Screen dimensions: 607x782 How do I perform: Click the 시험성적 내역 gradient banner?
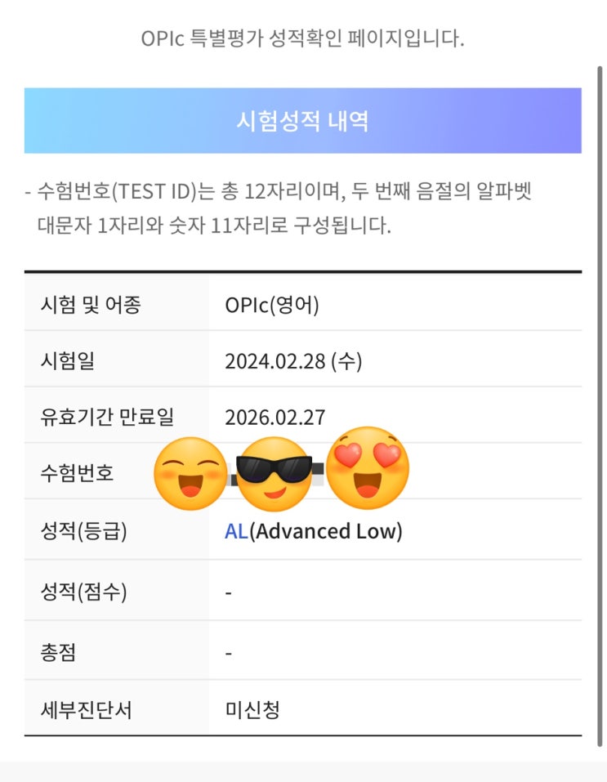click(302, 121)
